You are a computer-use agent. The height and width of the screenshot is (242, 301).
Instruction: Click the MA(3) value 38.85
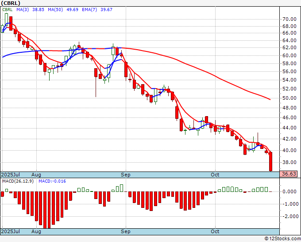pyautogui.click(x=38, y=10)
